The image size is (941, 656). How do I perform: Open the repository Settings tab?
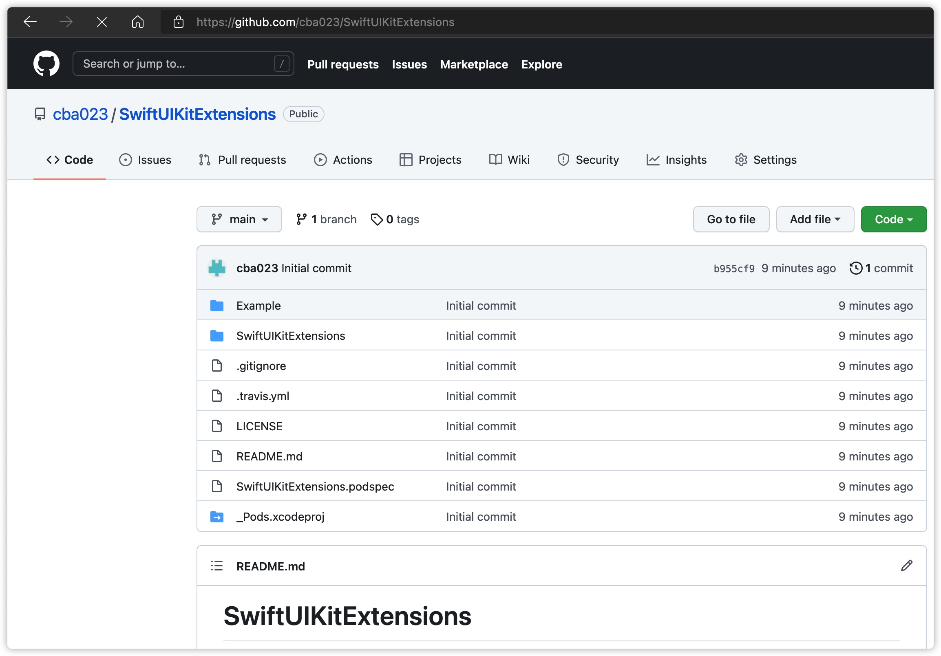[766, 160]
